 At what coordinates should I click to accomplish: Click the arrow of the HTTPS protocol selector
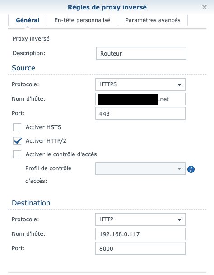tap(179, 85)
